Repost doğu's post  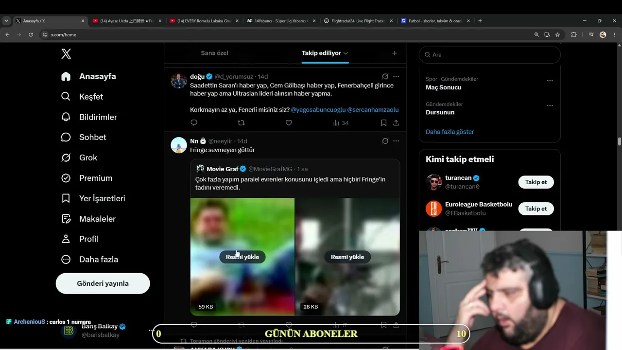click(x=241, y=123)
